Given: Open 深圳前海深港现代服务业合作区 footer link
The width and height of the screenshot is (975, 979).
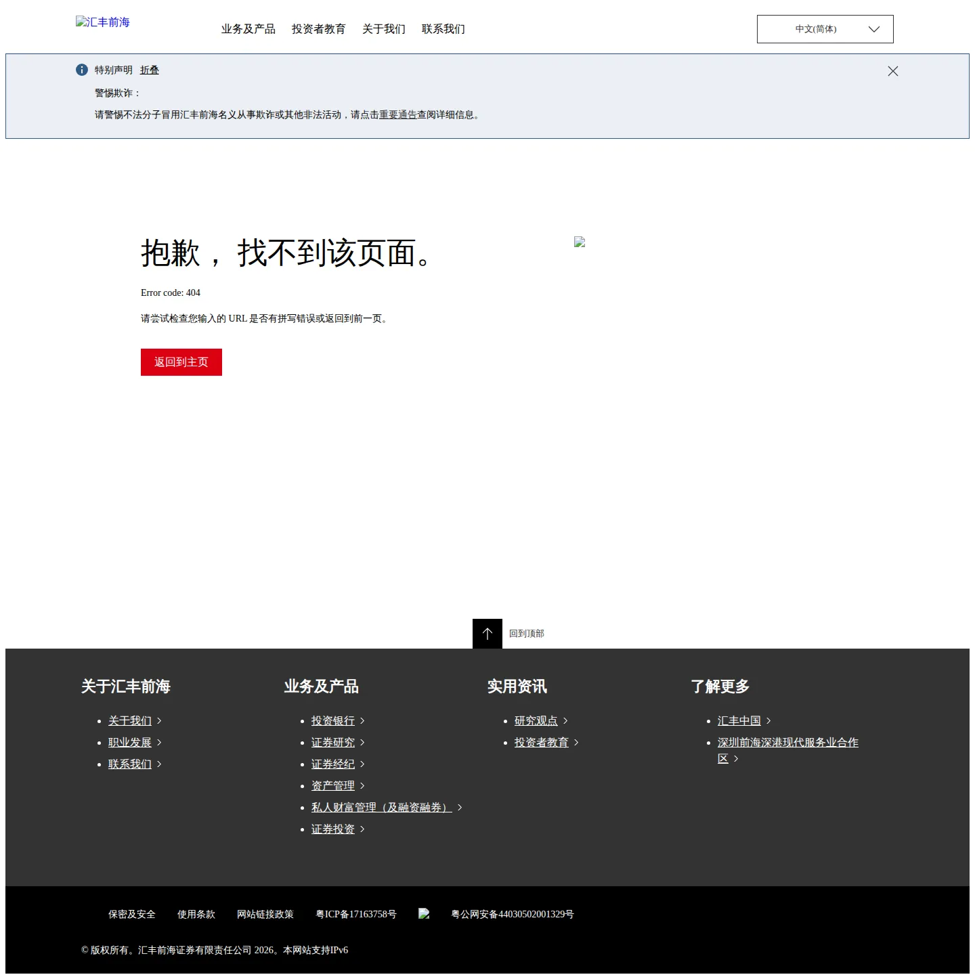Looking at the screenshot, I should 788,743.
